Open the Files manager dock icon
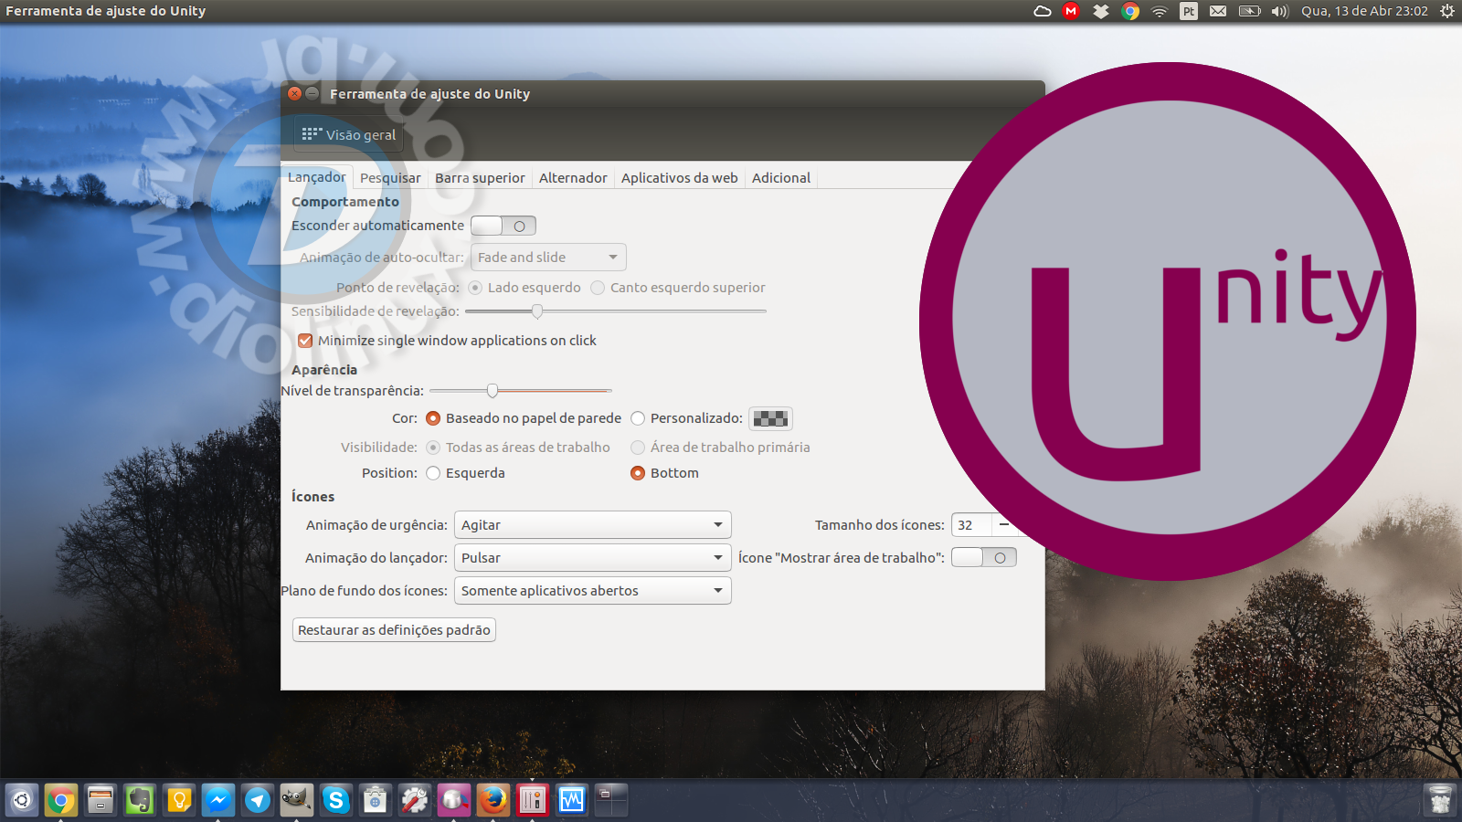This screenshot has width=1462, height=822. coord(101,801)
